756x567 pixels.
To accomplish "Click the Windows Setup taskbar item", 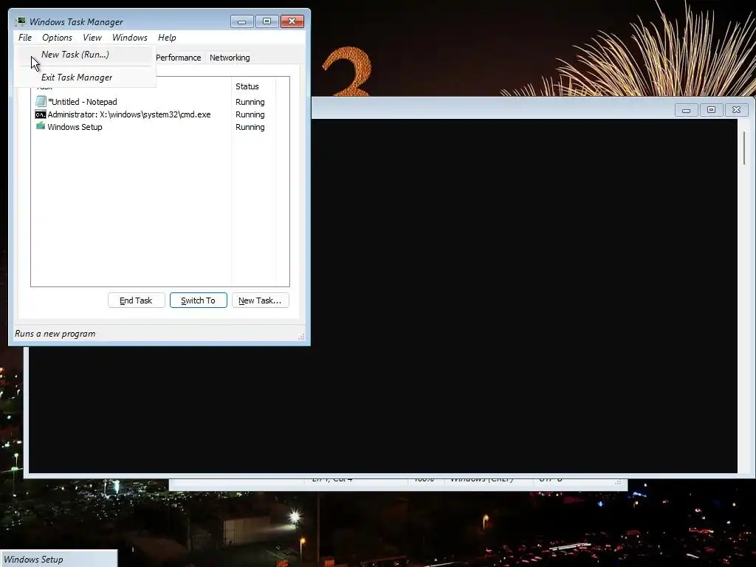I will click(x=58, y=559).
